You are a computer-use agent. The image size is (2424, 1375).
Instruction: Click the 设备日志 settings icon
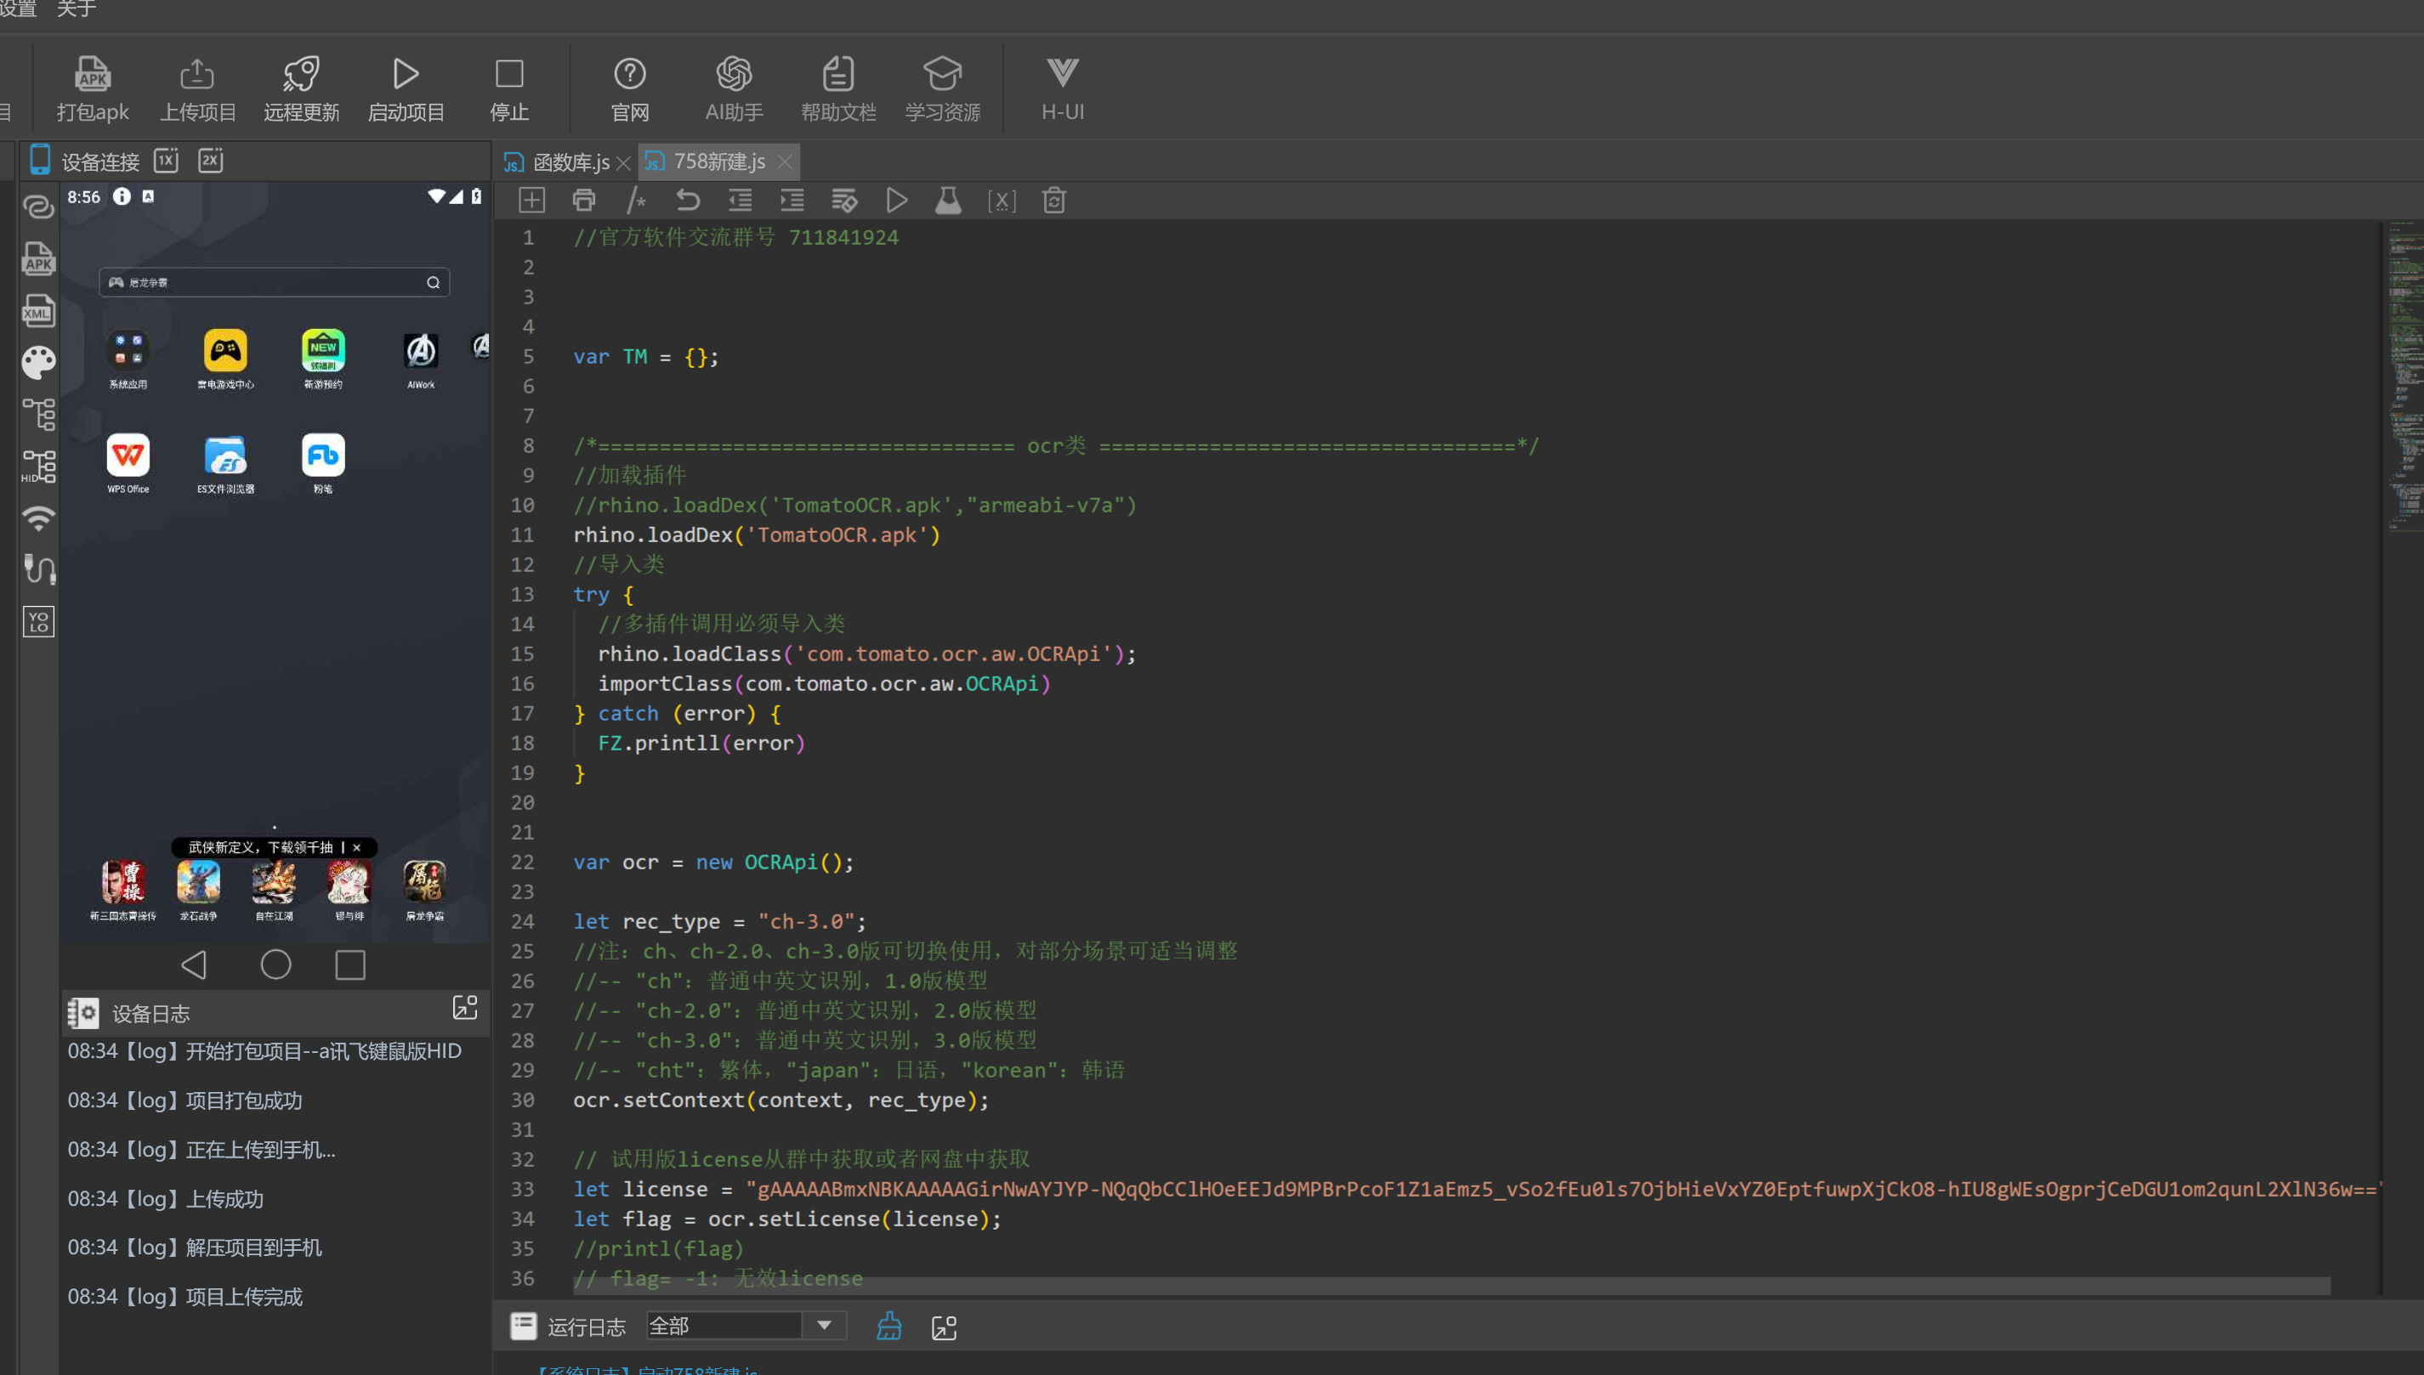tap(83, 1013)
